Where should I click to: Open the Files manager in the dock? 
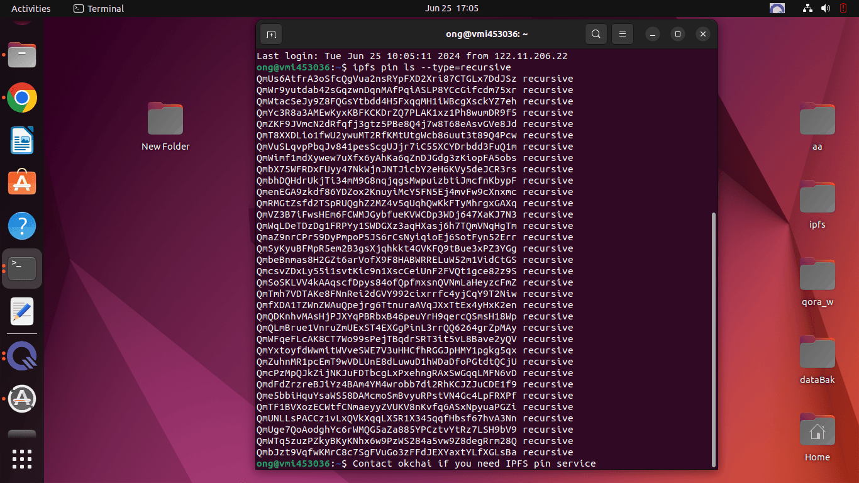22,55
